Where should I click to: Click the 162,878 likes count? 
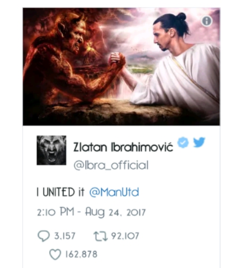click(82, 254)
